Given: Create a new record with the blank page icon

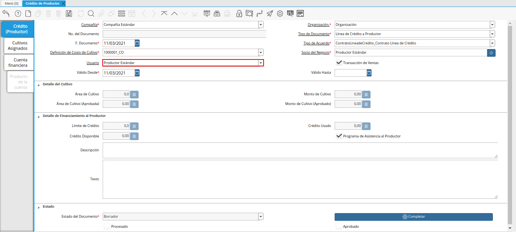Looking at the screenshot, I should [28, 14].
